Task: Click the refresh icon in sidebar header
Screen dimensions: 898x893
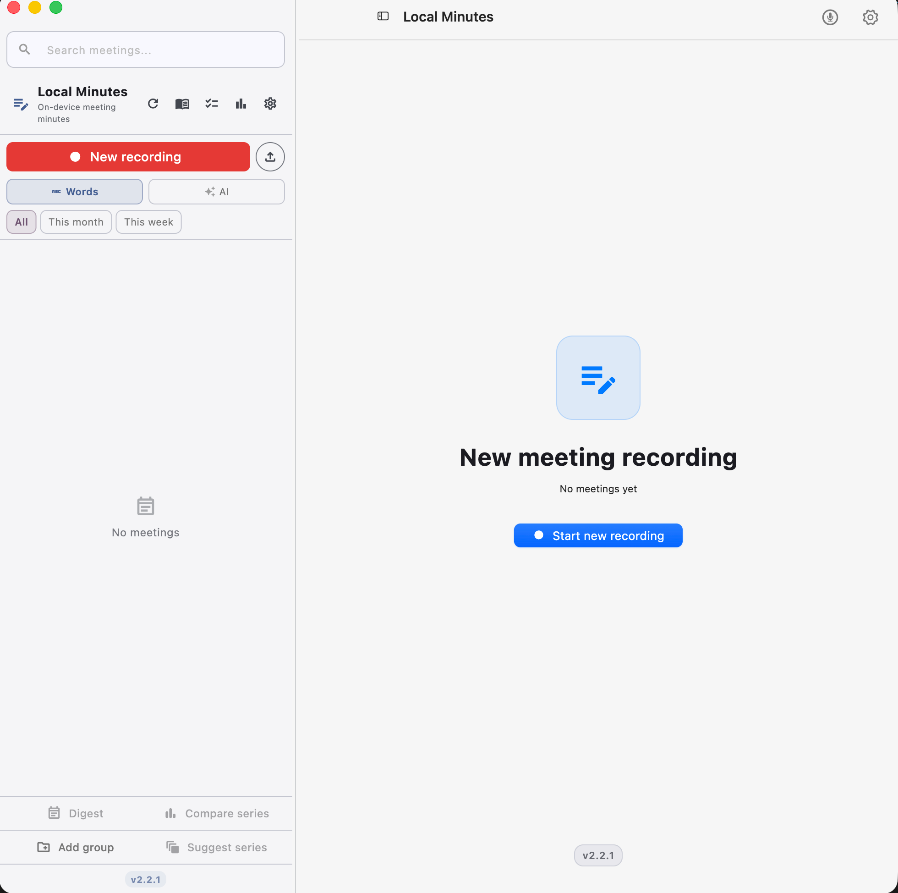Action: pos(153,103)
